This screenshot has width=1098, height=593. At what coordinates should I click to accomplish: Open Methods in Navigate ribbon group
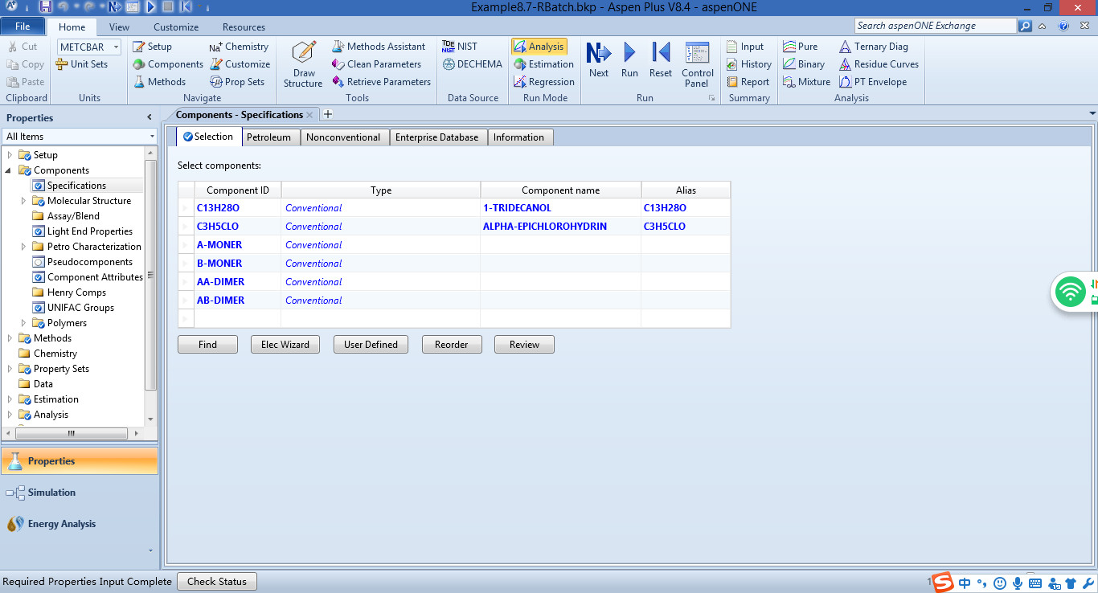(158, 82)
